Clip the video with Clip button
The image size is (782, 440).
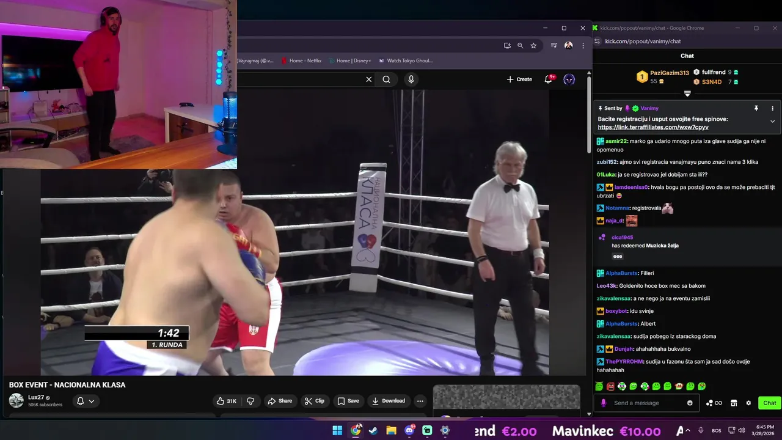pos(315,401)
